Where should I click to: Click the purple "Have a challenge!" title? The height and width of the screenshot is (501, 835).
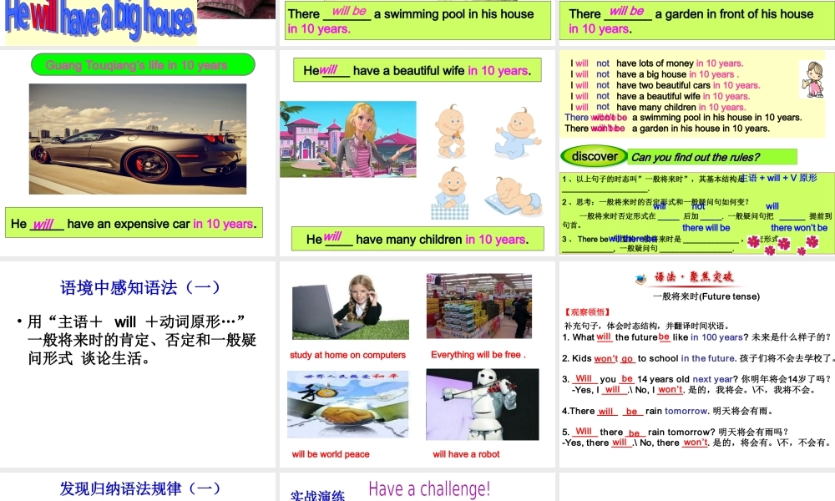[429, 488]
